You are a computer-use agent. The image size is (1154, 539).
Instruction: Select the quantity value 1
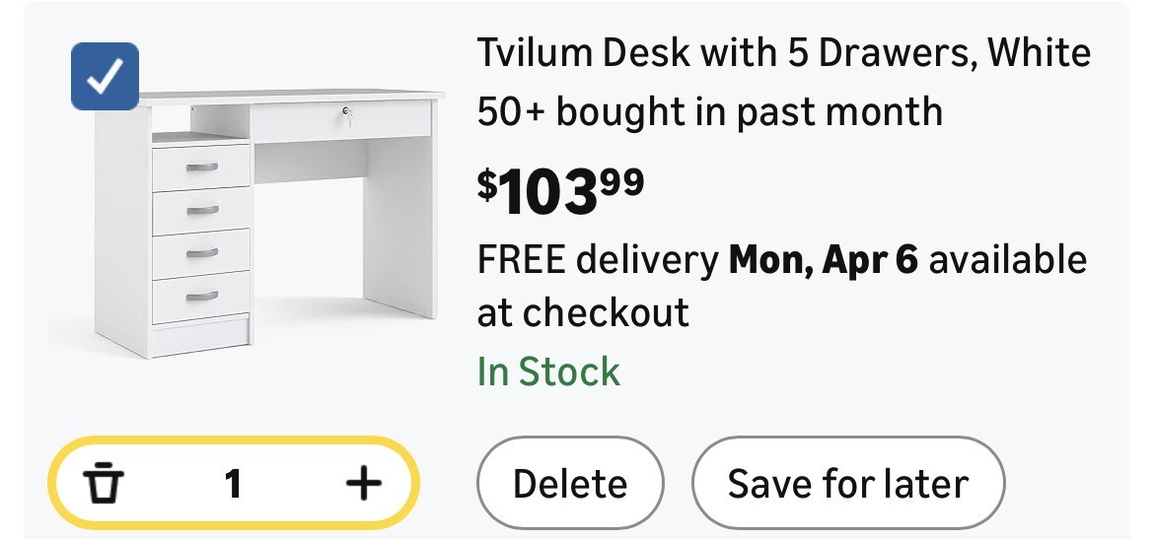tap(233, 484)
